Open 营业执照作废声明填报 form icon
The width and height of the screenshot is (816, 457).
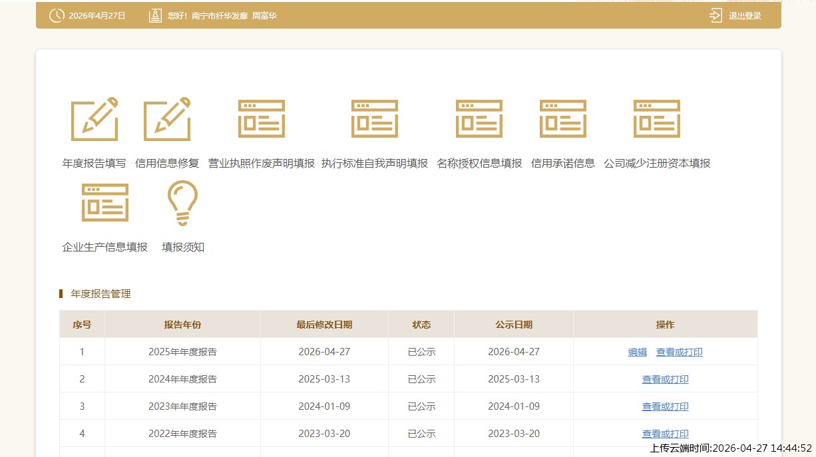coord(262,119)
